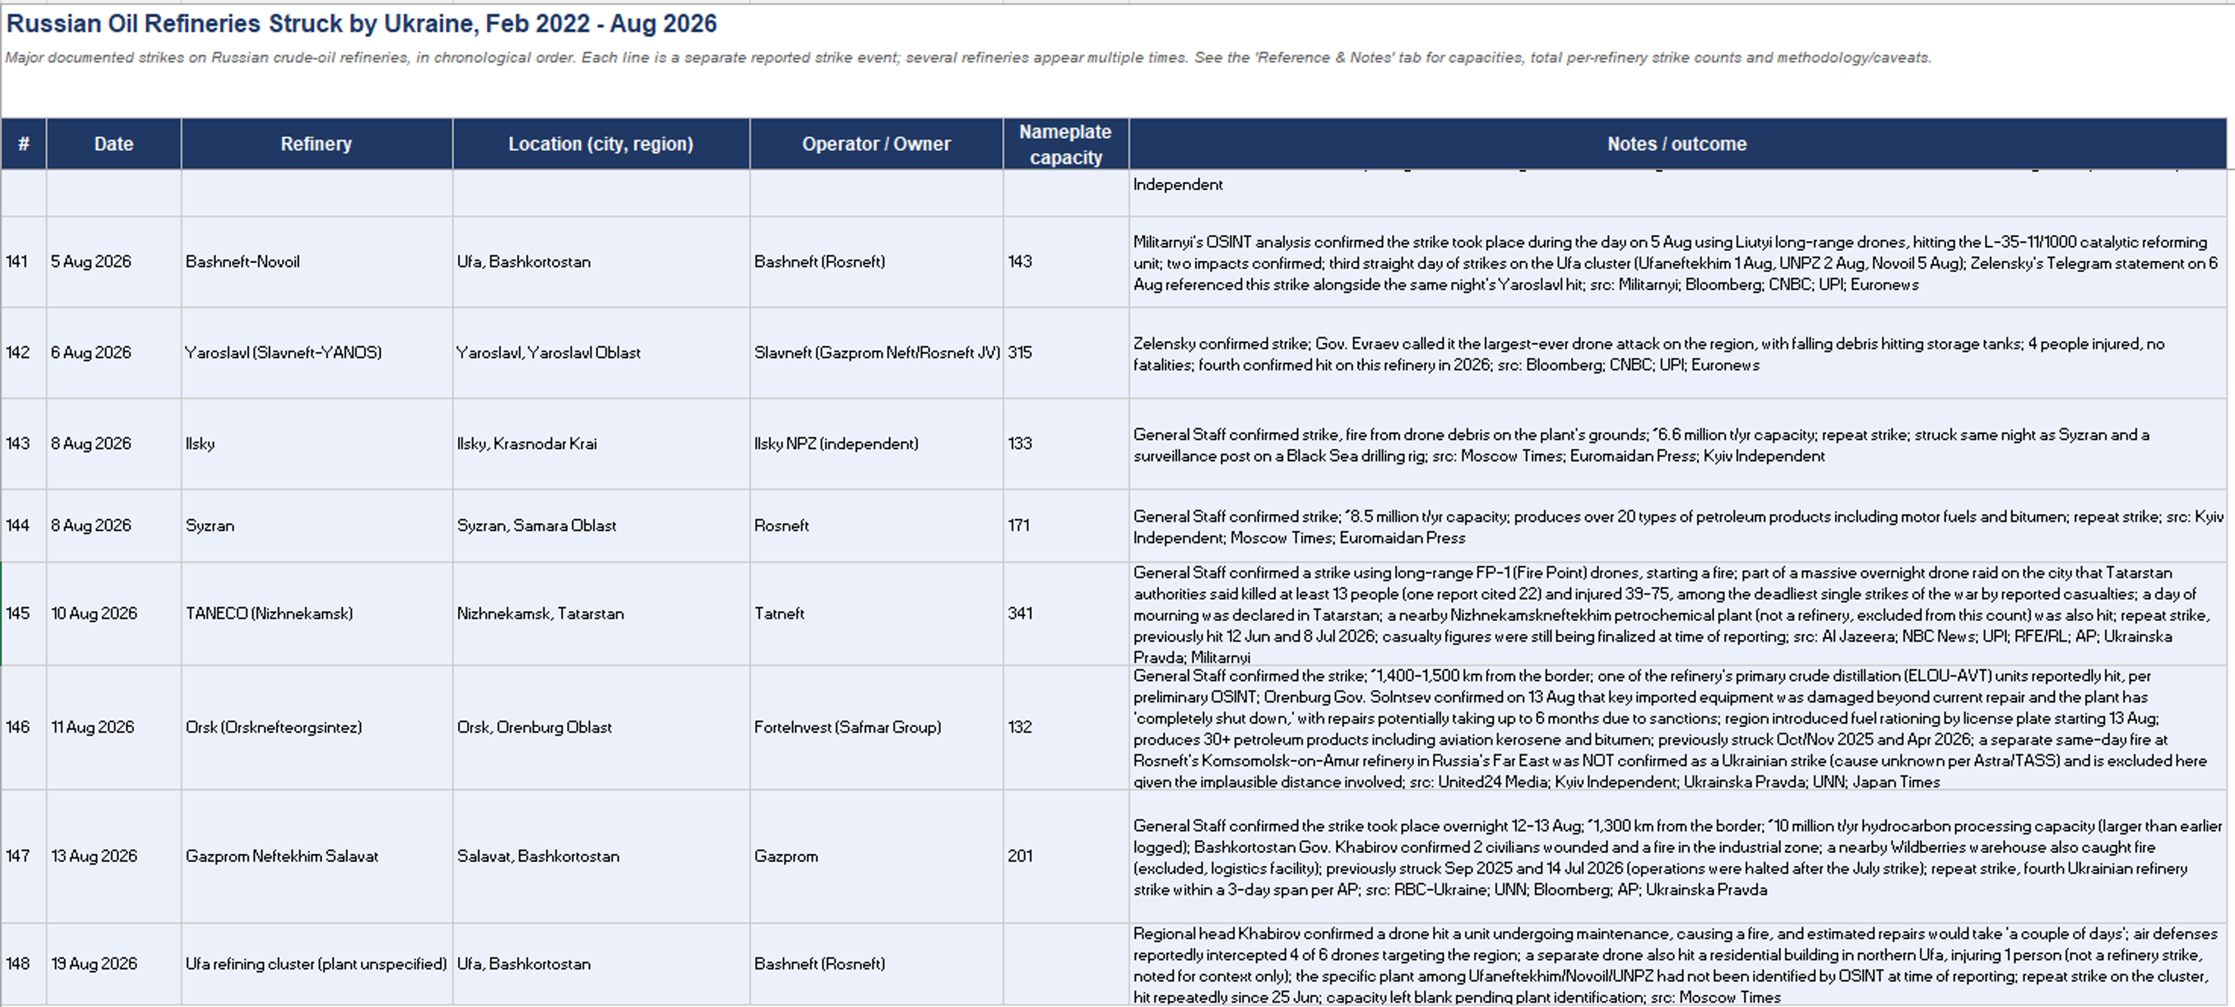The image size is (2235, 1007).
Task: Select the 'Tatneft' operator cell
Action: (877, 614)
